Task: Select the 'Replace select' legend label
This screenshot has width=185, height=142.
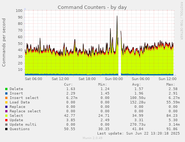Action: 25,111
